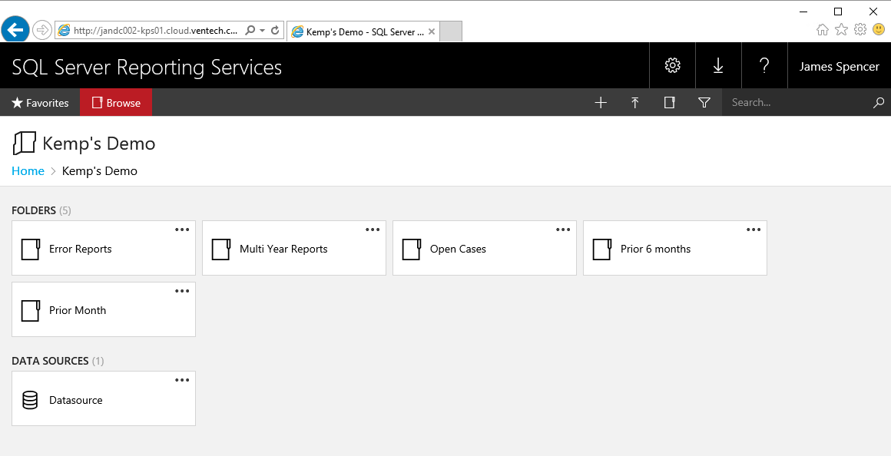Select the Browse tab
The image size is (891, 456).
tap(116, 103)
